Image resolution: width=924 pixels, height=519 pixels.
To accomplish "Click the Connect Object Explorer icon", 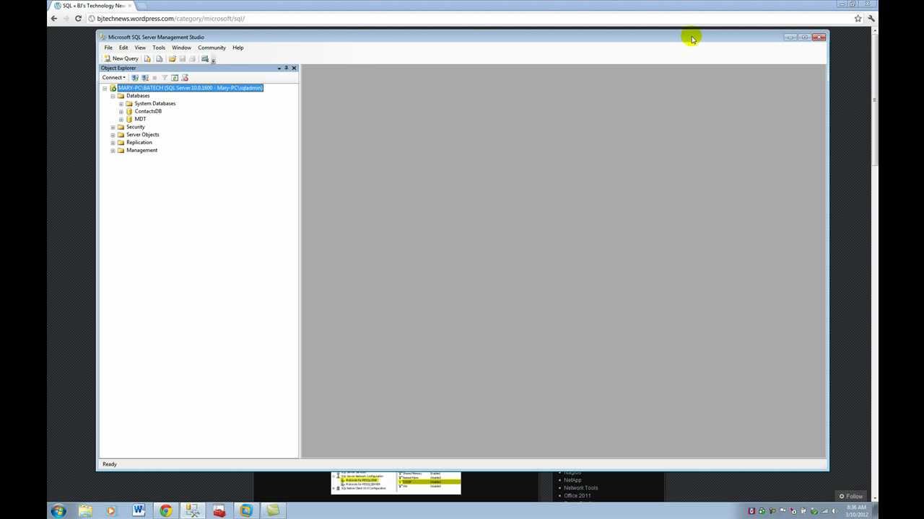I will coord(134,77).
